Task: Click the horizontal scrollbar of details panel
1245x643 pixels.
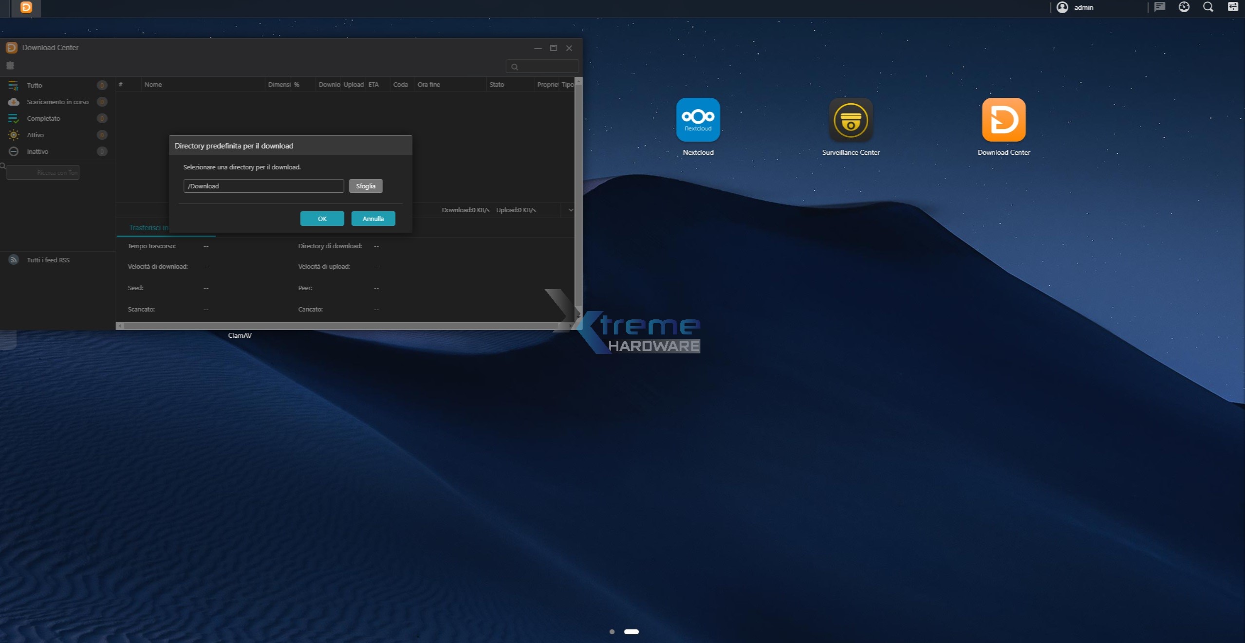Action: [x=341, y=326]
